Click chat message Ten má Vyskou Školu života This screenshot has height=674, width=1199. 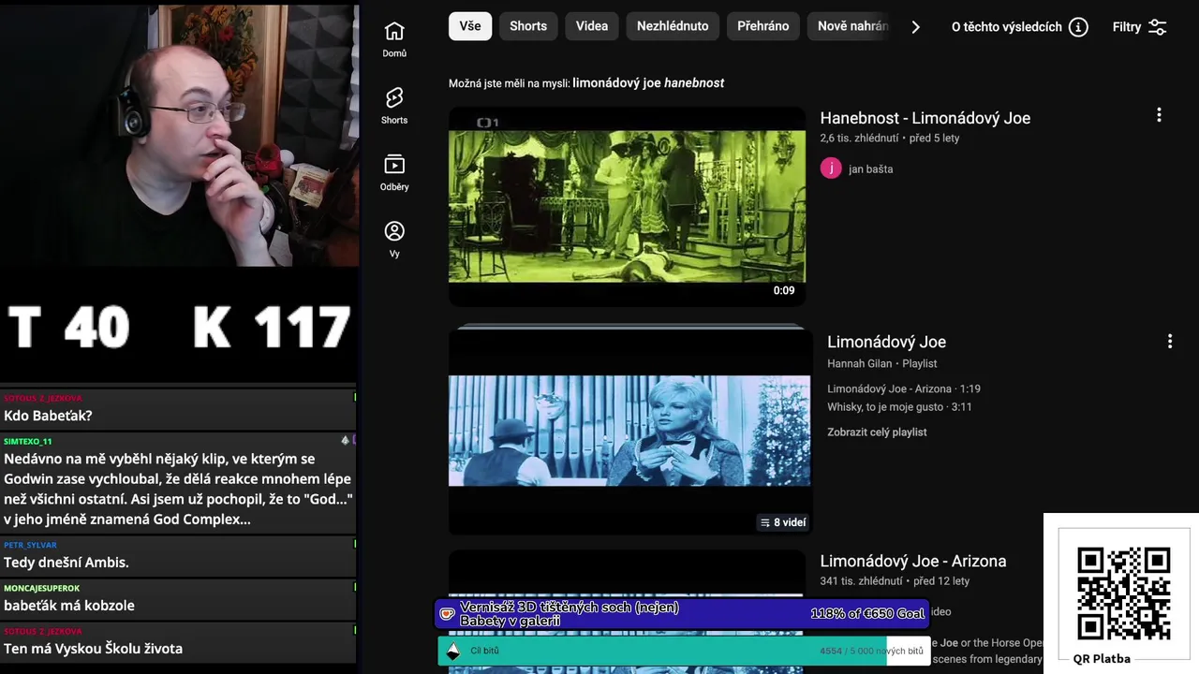pos(93,649)
